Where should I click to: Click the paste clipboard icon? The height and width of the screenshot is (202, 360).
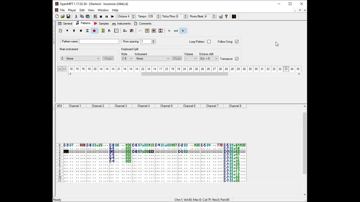tap(88, 17)
